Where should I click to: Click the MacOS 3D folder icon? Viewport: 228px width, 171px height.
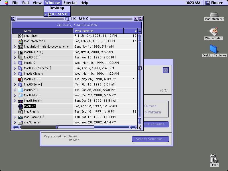(x=20, y=58)
